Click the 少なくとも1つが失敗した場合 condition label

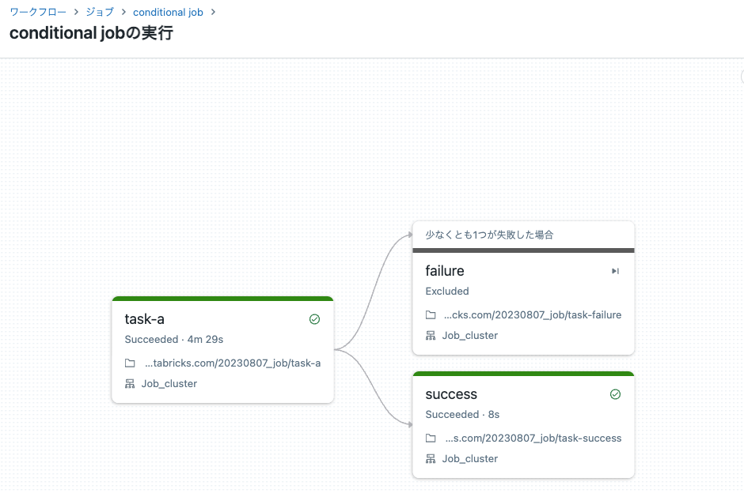[489, 235]
